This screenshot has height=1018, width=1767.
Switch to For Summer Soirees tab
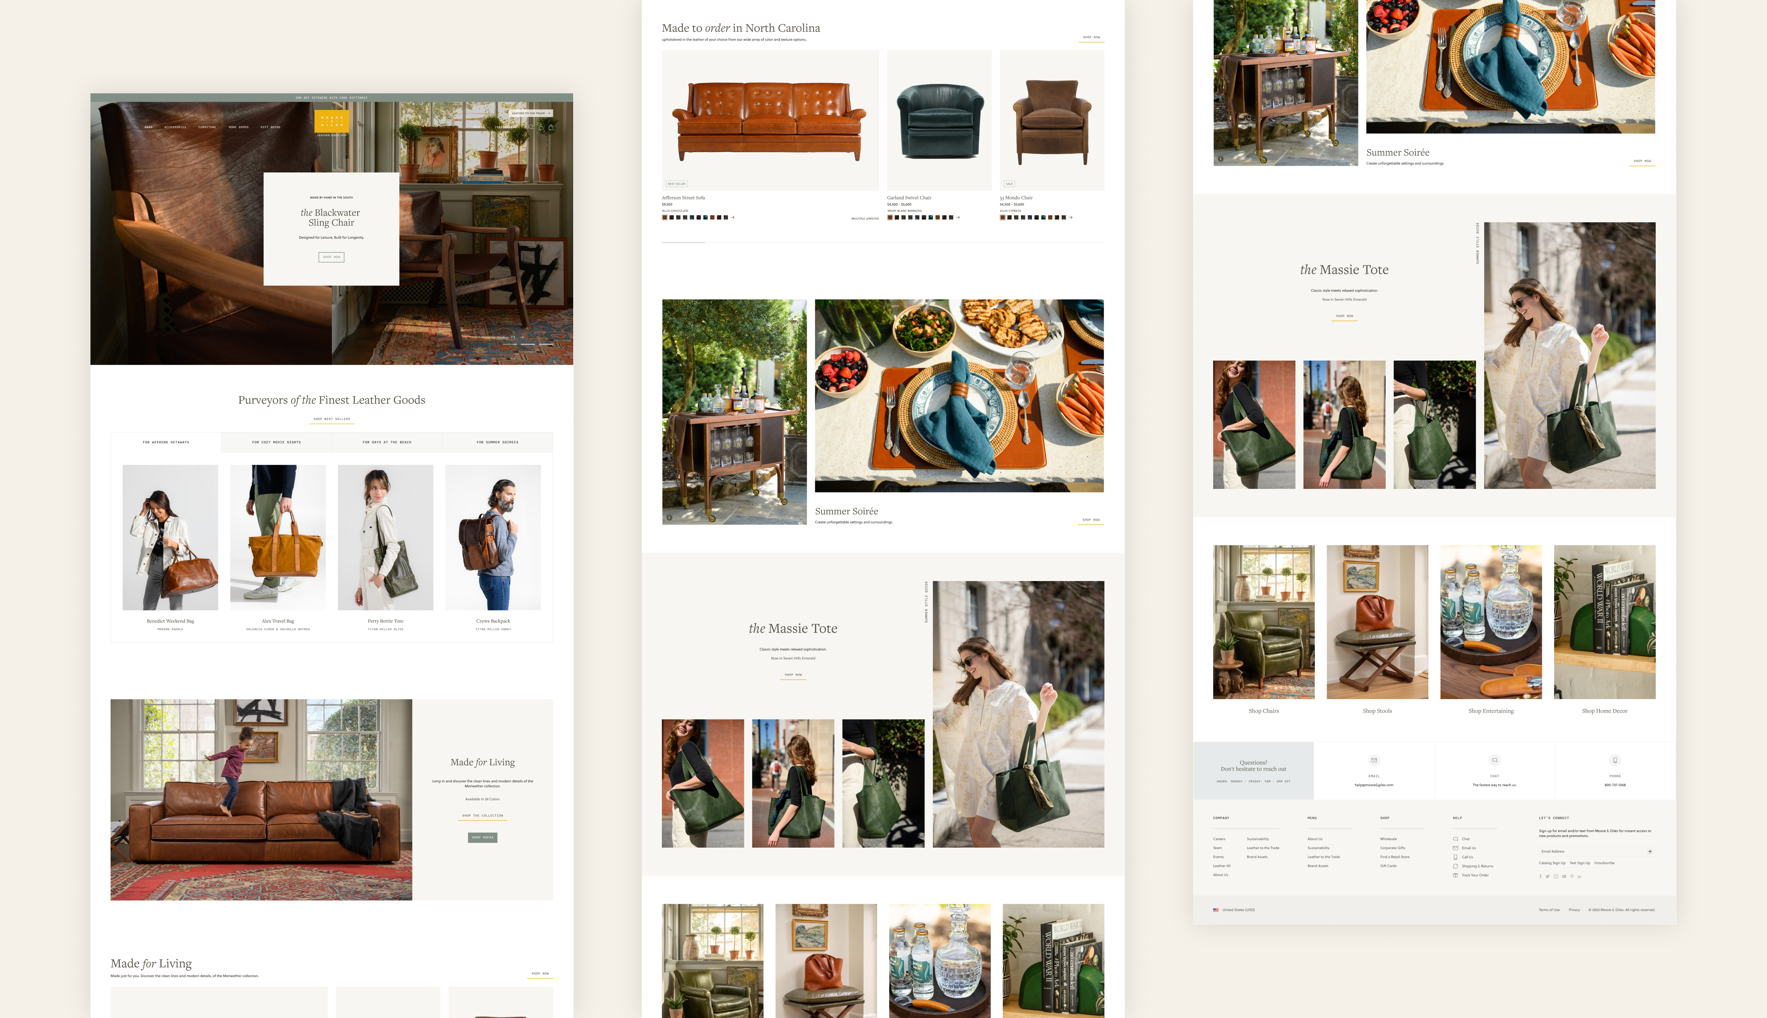[497, 443]
